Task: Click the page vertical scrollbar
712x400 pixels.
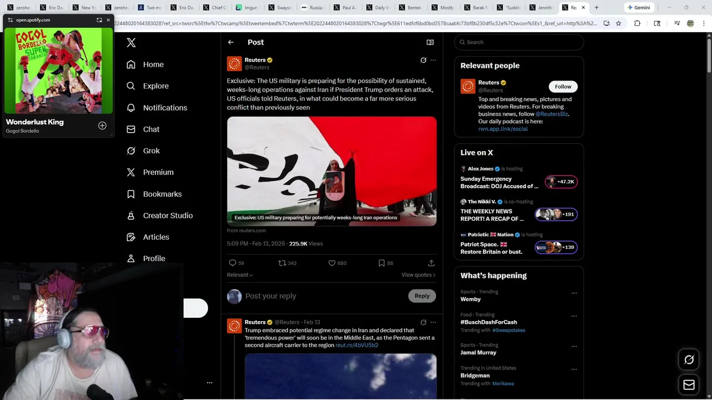Action: point(708,56)
